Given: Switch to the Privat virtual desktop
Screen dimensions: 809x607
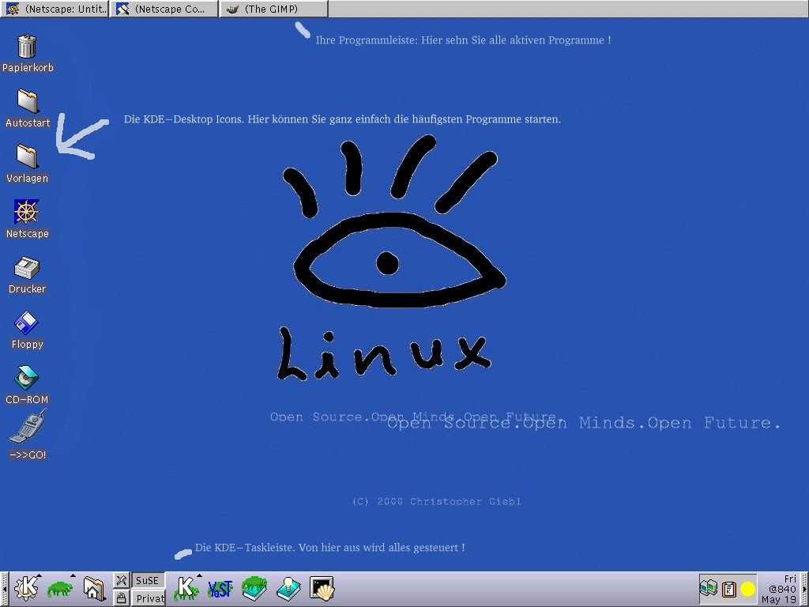Looking at the screenshot, I should tap(148, 598).
